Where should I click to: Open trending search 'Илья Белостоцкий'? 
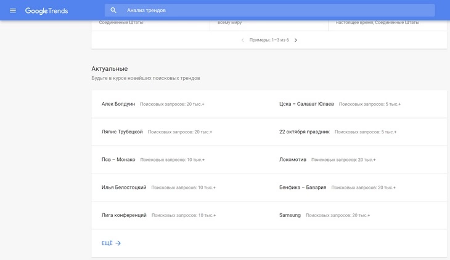pyautogui.click(x=124, y=187)
